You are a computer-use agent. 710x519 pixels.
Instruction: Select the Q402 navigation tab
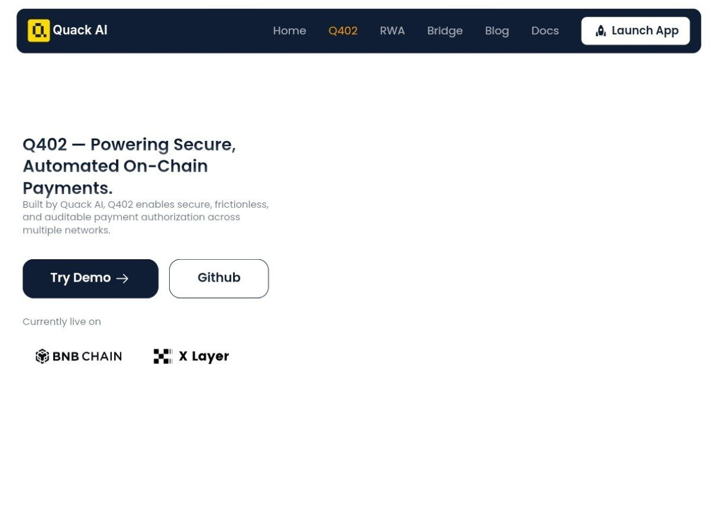click(343, 31)
